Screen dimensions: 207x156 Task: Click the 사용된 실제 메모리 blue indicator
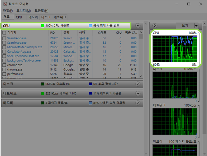click(90, 103)
